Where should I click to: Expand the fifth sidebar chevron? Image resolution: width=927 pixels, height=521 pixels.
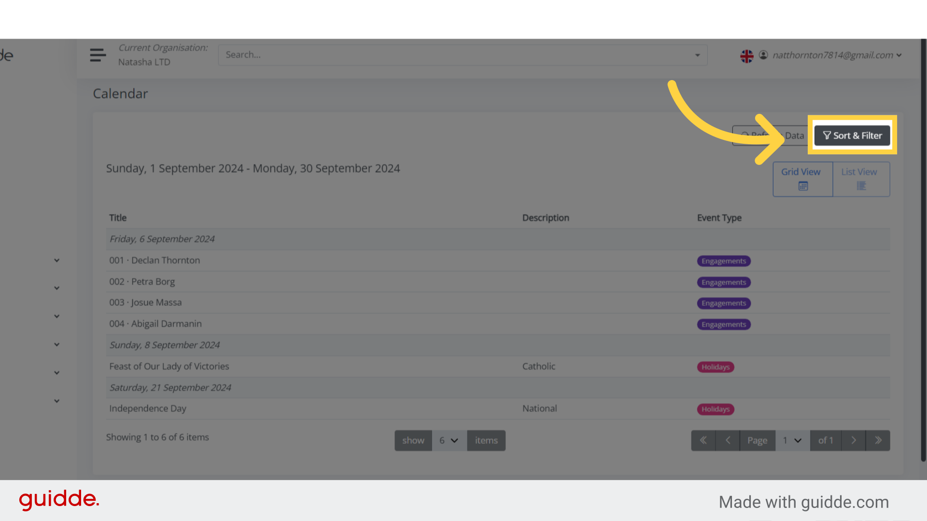click(x=56, y=373)
